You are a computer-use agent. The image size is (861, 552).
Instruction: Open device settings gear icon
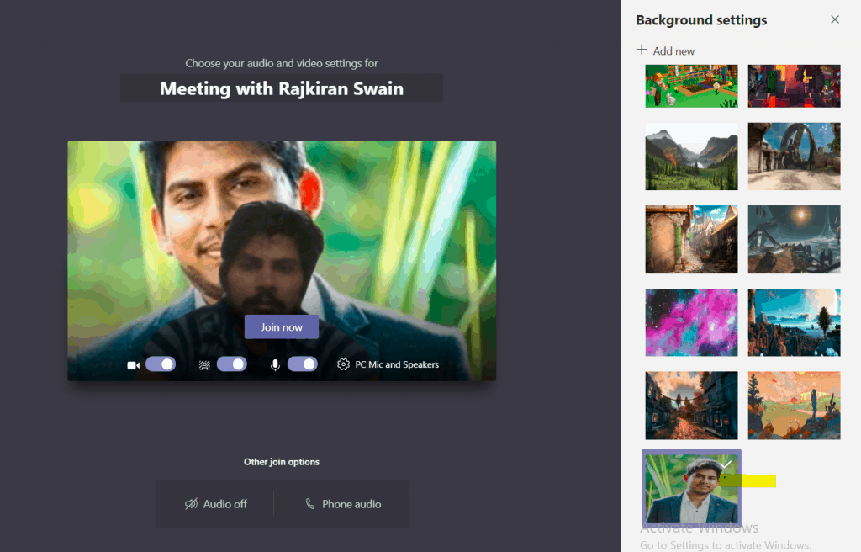pyautogui.click(x=343, y=364)
